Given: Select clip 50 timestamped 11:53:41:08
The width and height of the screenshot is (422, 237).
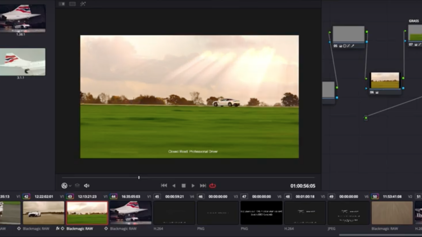Looking at the screenshot, I should (392, 213).
